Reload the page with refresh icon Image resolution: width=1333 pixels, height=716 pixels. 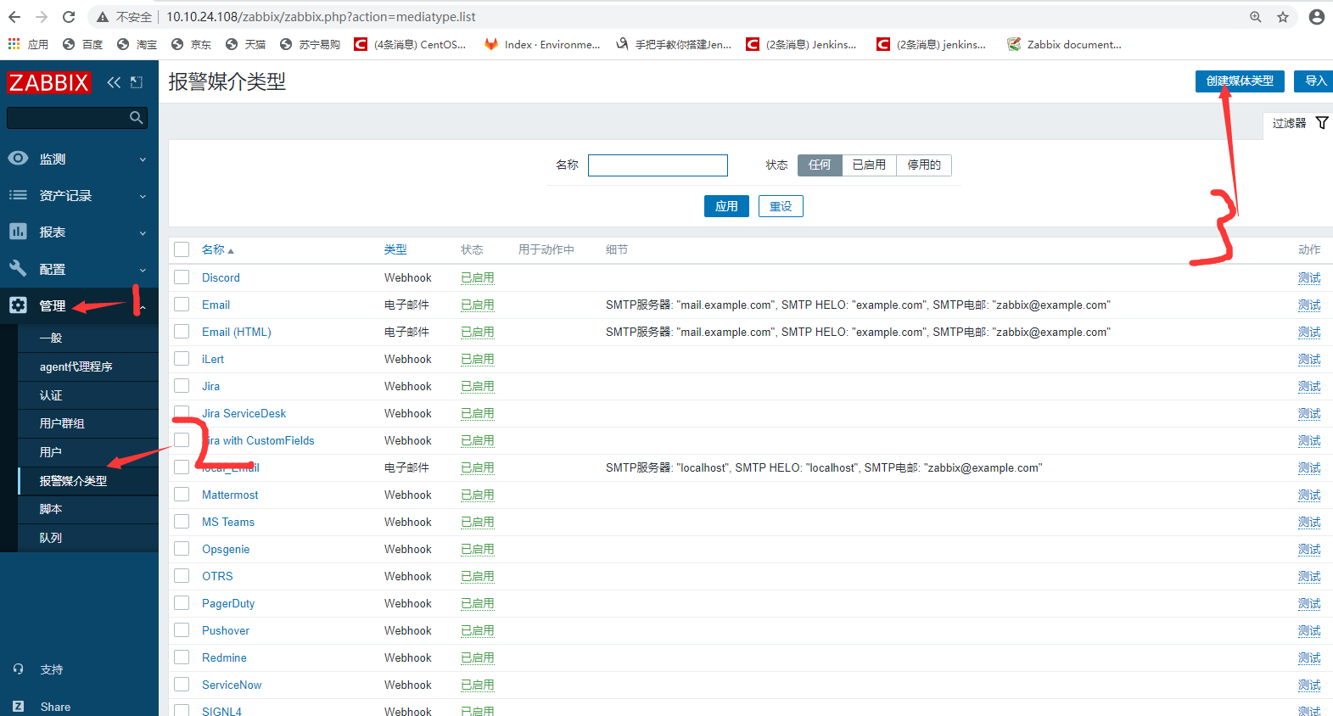pyautogui.click(x=69, y=17)
